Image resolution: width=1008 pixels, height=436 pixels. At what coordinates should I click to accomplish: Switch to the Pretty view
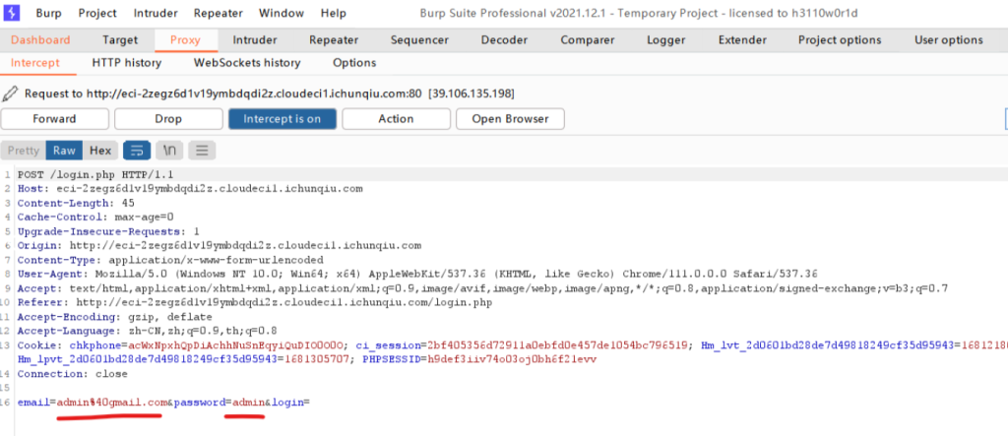[x=24, y=151]
